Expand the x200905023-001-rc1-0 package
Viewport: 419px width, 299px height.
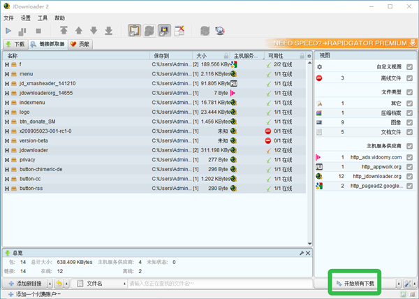pos(7,131)
